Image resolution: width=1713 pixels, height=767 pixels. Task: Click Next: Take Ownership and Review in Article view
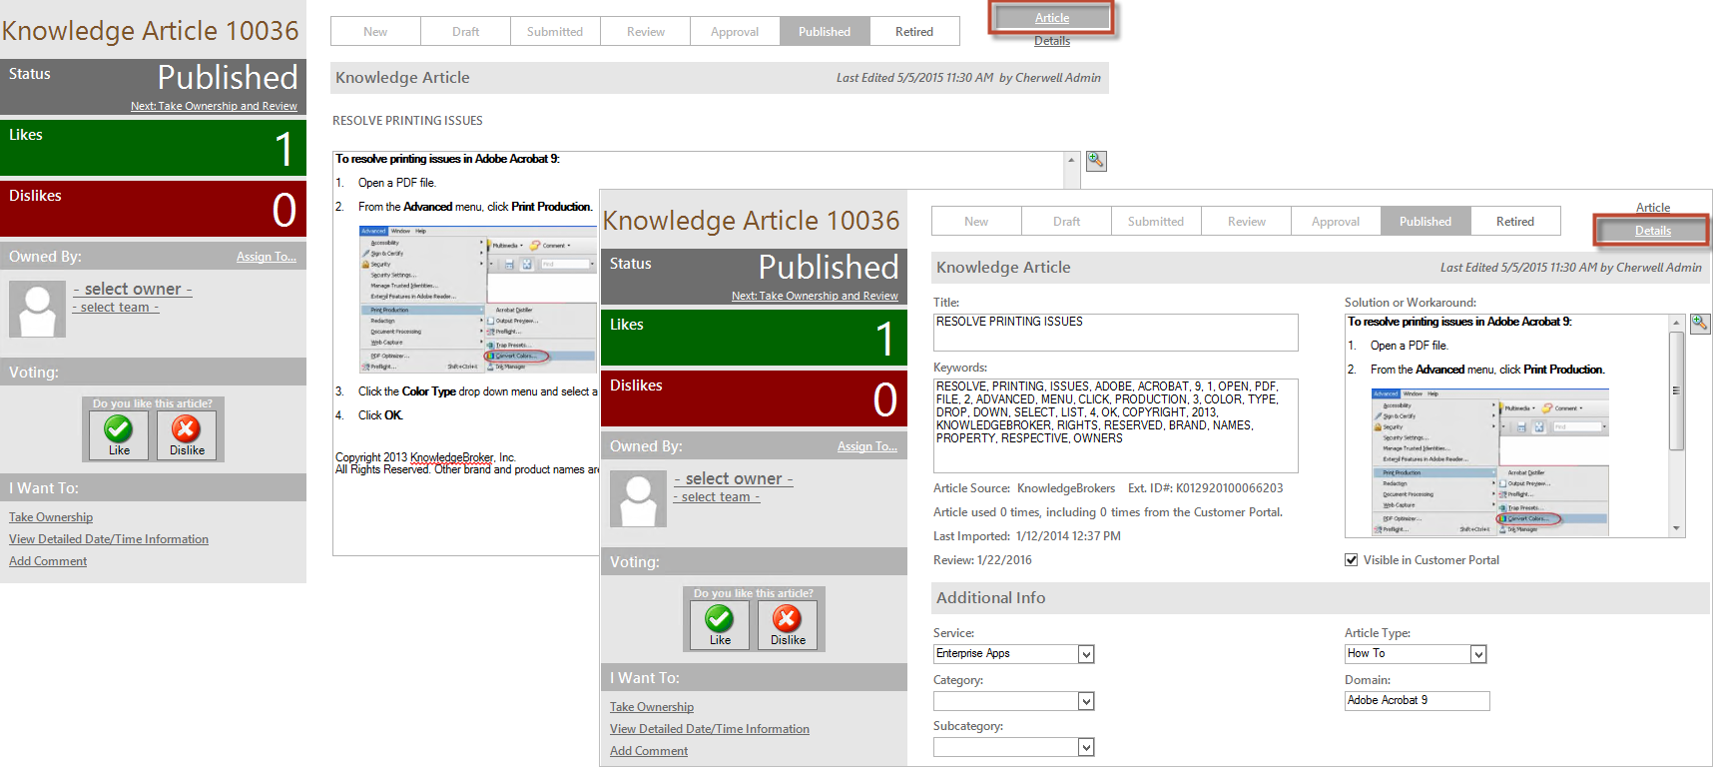point(214,106)
